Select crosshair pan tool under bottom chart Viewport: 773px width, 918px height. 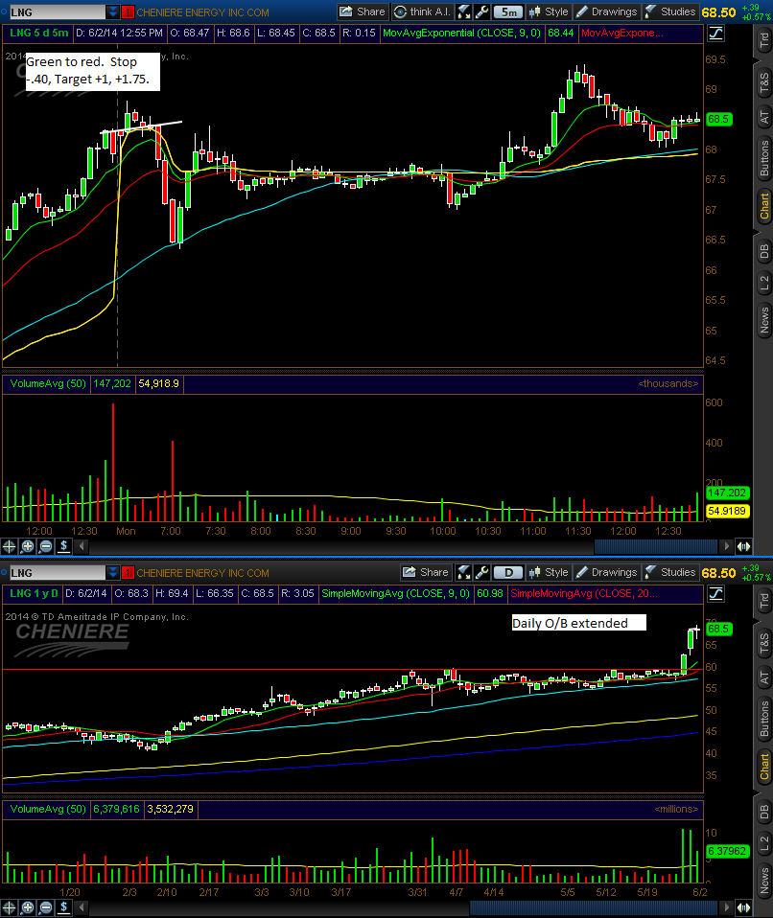(9, 908)
